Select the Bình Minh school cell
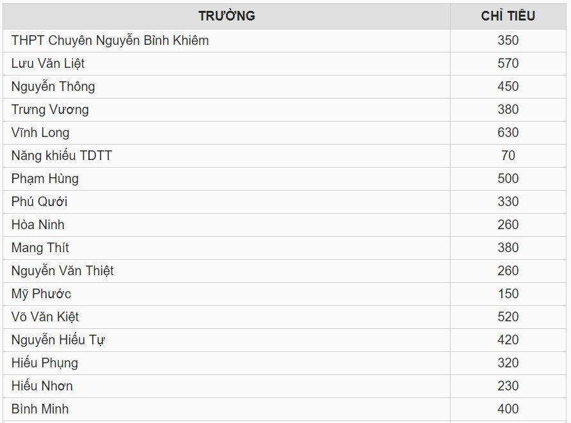Viewport: 571px width, 423px height. [x=40, y=409]
